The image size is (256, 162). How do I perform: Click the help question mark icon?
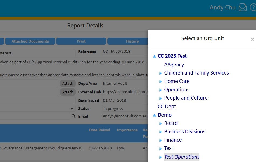tap(253, 8)
